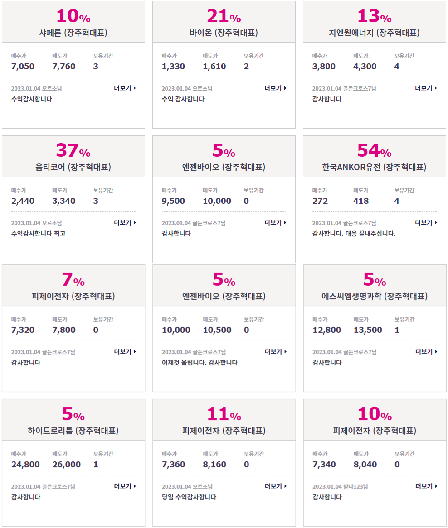448x528 pixels.
Task: Click 더보기 arrow on 한국ANKOR유전 card
Action: (x=426, y=223)
